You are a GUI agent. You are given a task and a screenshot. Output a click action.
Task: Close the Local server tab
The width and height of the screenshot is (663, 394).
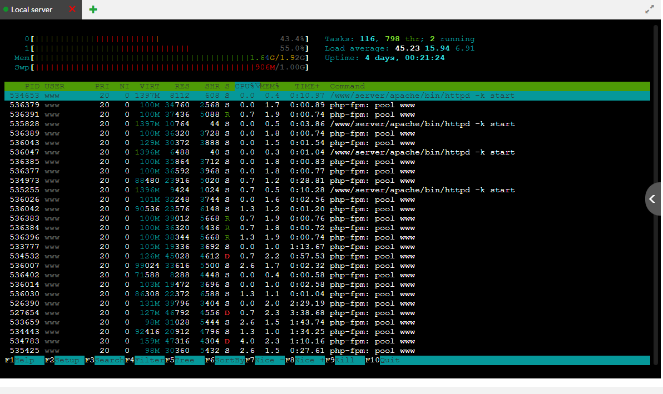point(72,9)
